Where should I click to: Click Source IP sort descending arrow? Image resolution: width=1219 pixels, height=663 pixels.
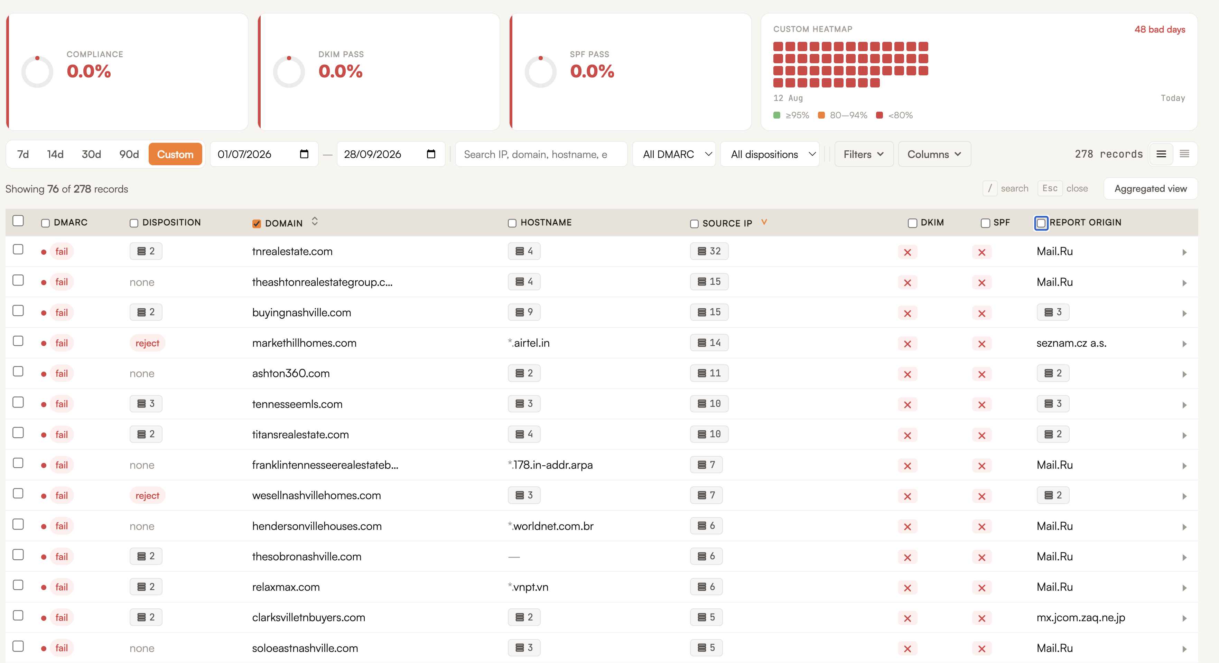(764, 222)
